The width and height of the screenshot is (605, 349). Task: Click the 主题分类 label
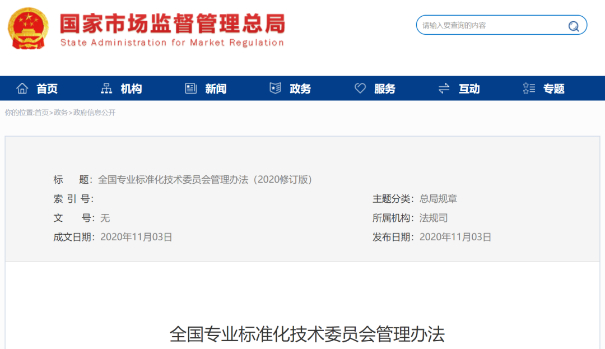(393, 199)
